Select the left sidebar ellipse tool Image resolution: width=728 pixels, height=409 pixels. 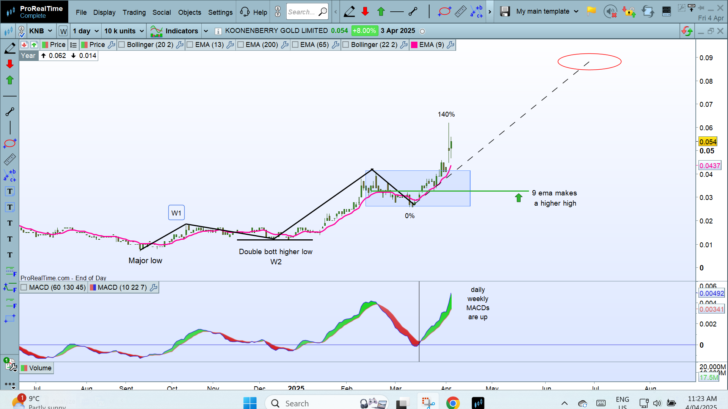[10, 143]
